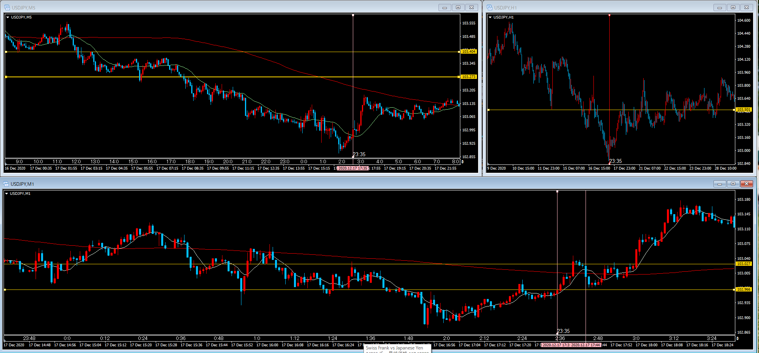The height and width of the screenshot is (353, 759).
Task: Minimize the USDJPY,H1 chart window
Action: tap(719, 7)
